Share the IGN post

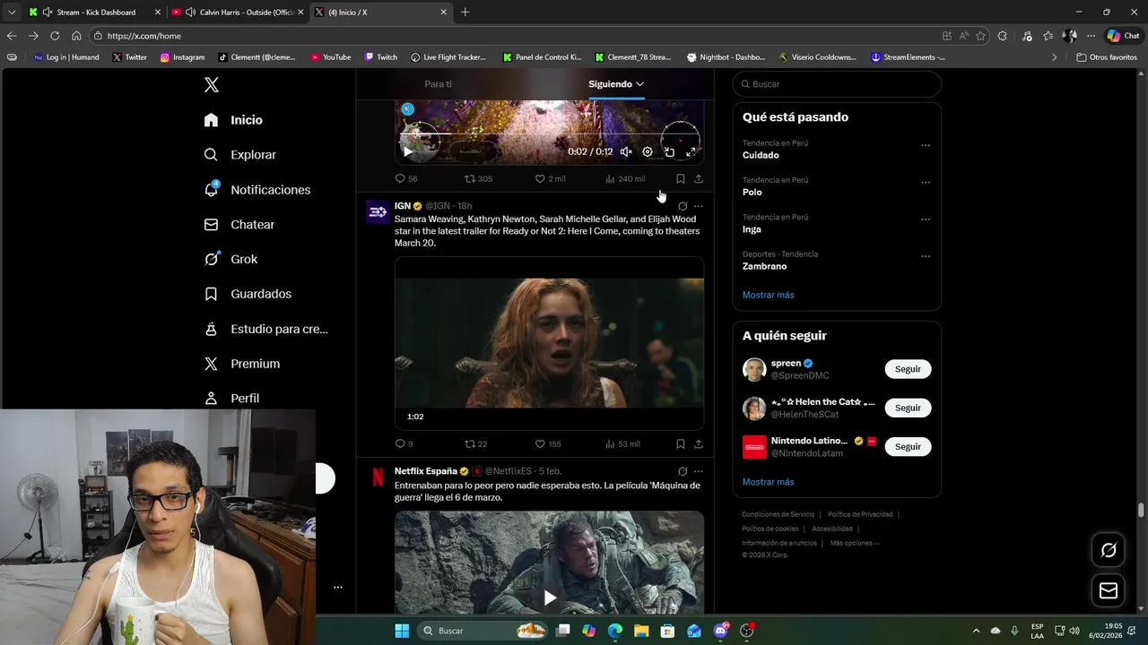[699, 443]
